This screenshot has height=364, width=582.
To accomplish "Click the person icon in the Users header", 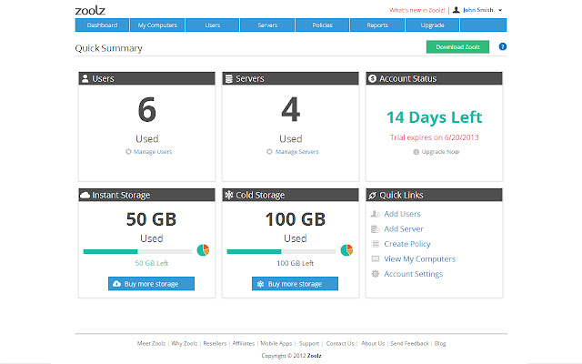I will point(85,78).
